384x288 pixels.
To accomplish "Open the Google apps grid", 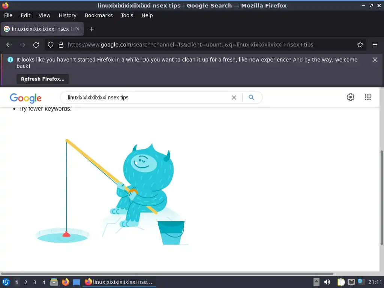I will tap(367, 97).
